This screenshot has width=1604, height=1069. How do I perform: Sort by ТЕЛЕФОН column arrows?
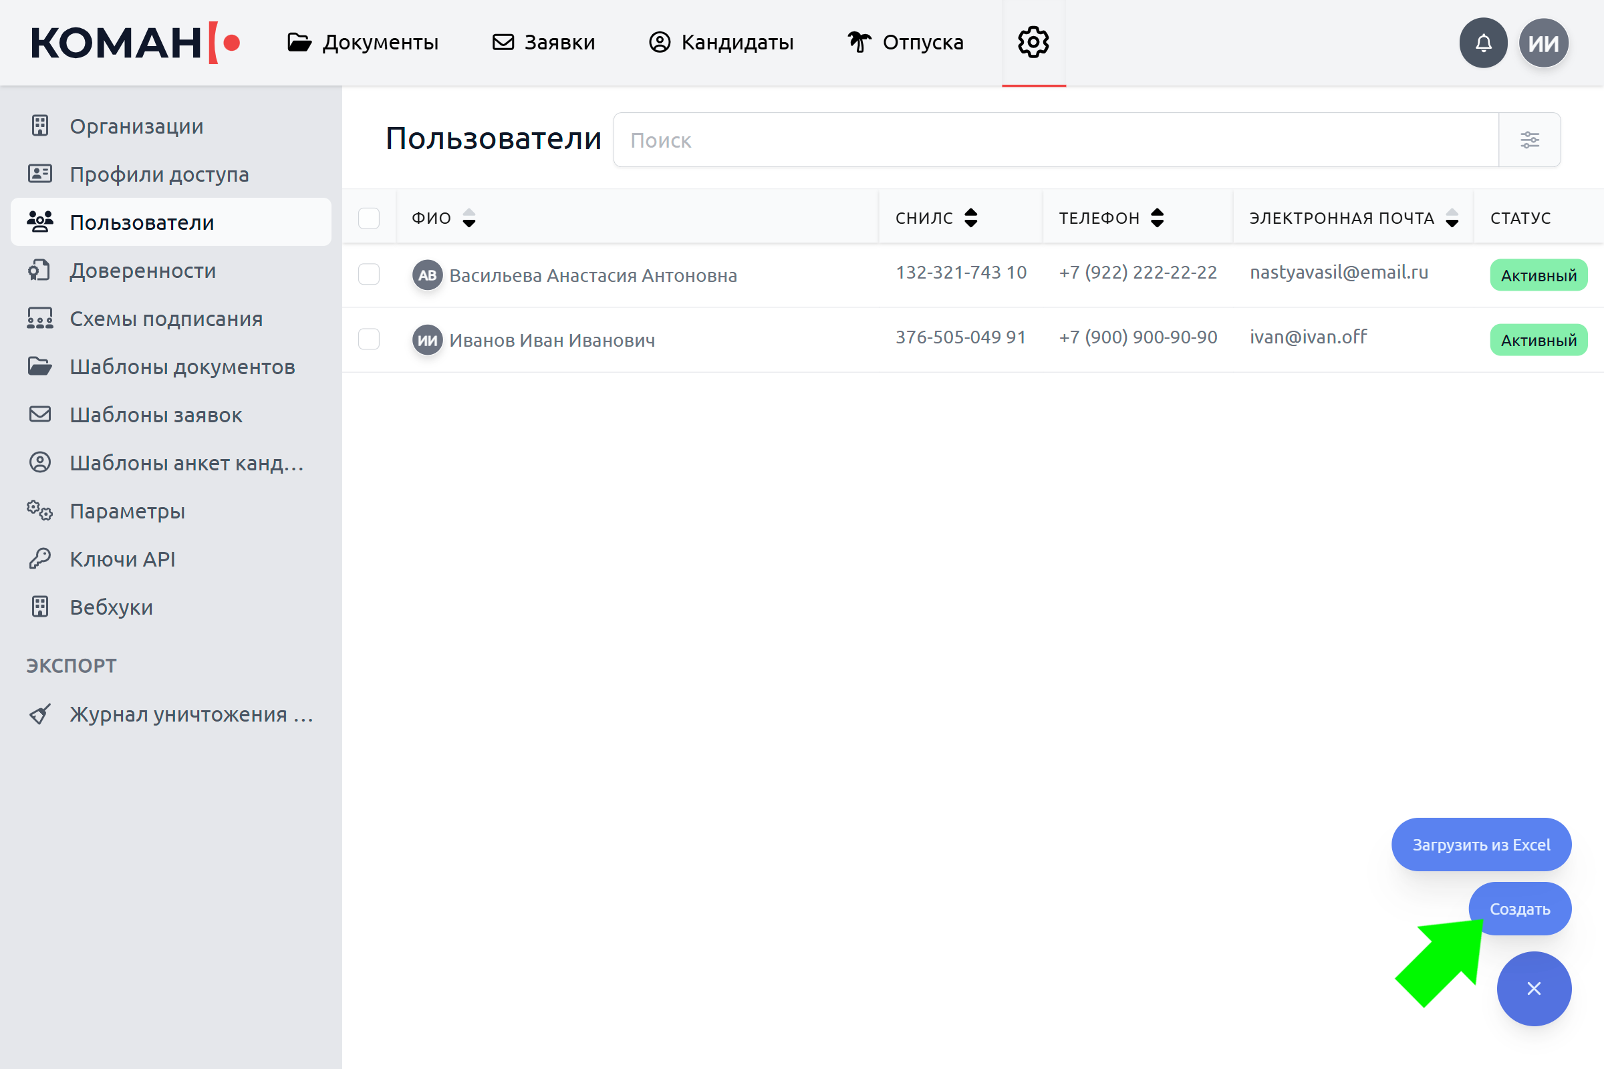click(1158, 218)
